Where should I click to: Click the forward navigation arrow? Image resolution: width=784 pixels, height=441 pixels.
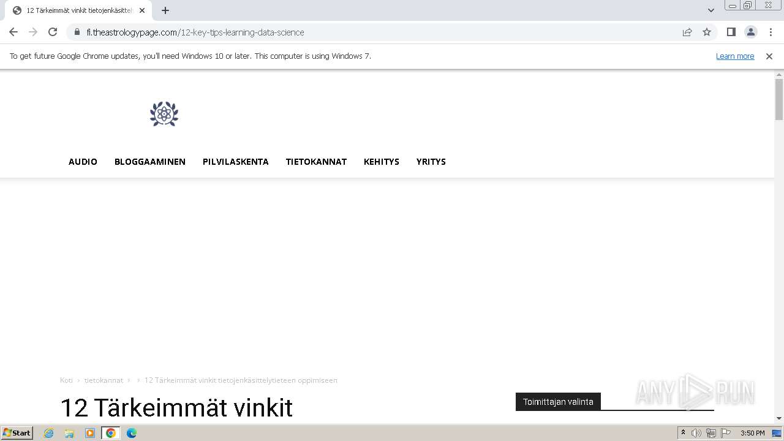[33, 32]
